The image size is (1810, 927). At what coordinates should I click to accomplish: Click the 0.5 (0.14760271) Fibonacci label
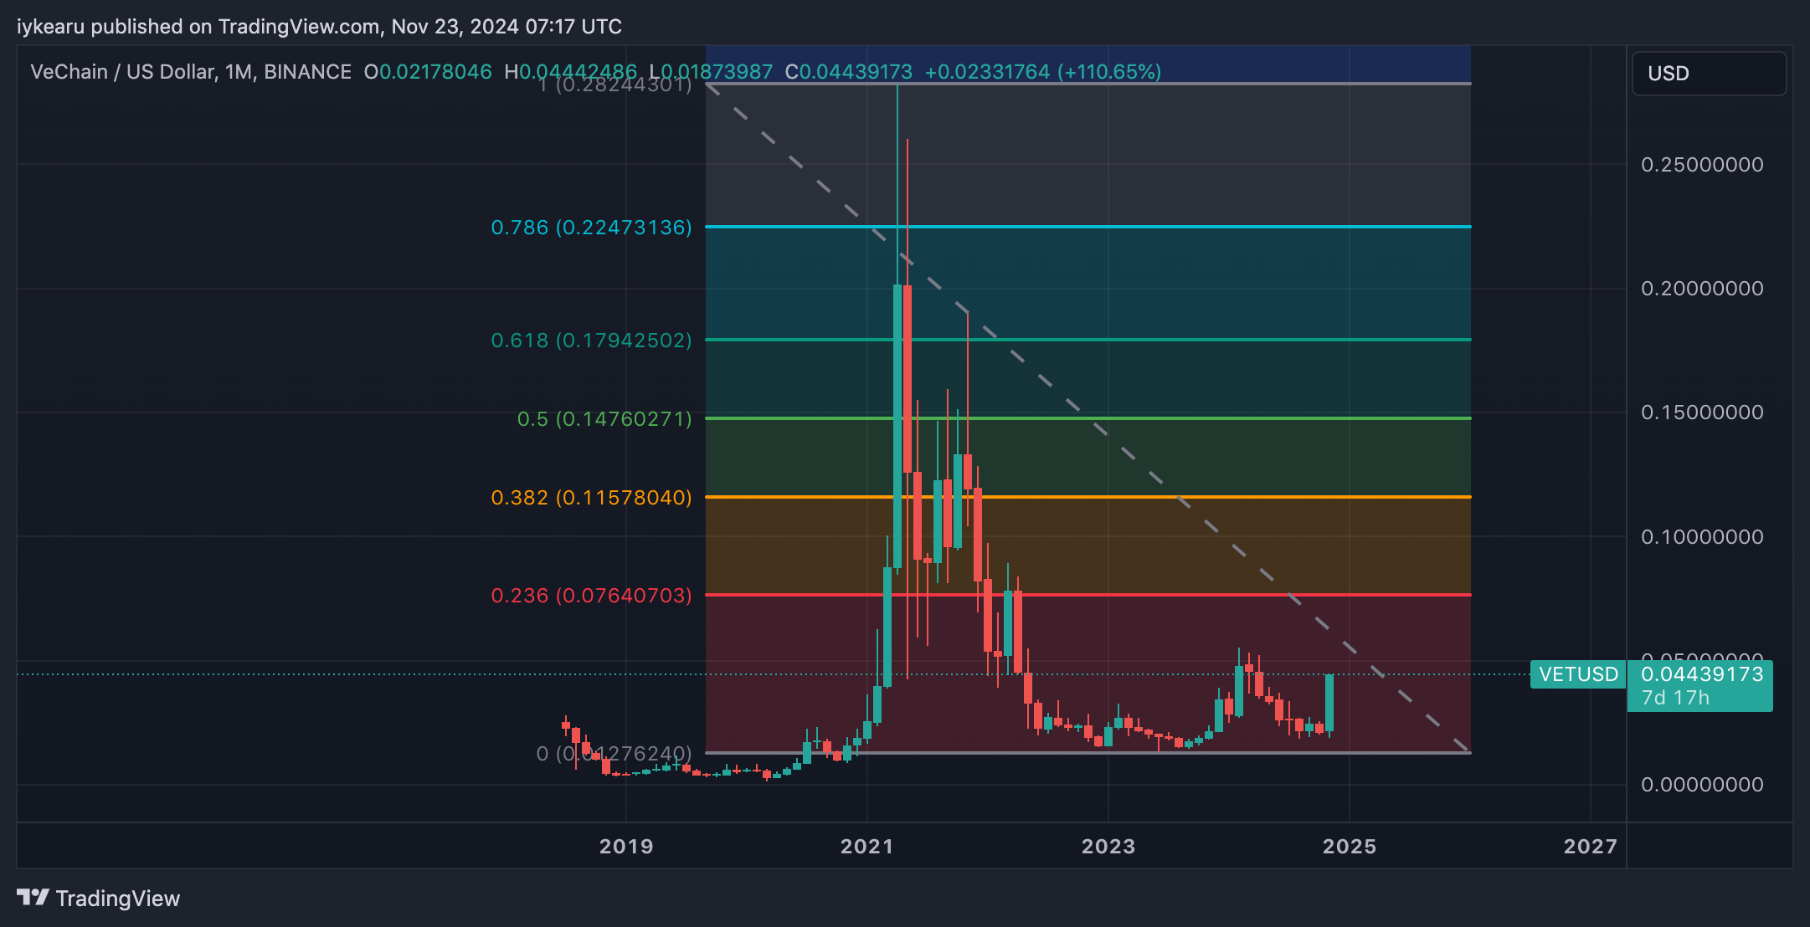coord(604,419)
